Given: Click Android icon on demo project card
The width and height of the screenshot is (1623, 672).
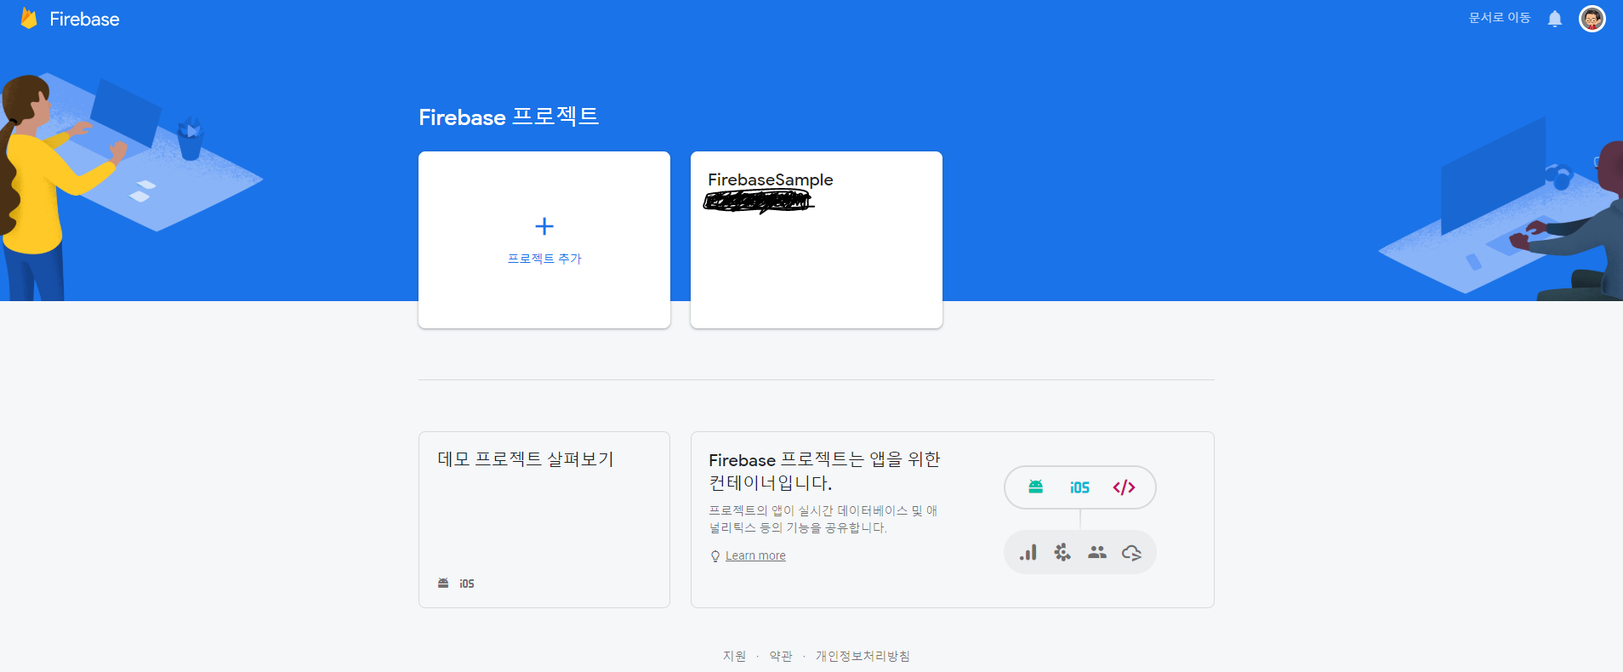Looking at the screenshot, I should click(443, 583).
